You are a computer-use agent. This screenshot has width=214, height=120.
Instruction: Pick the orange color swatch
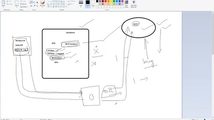click(108, 1)
